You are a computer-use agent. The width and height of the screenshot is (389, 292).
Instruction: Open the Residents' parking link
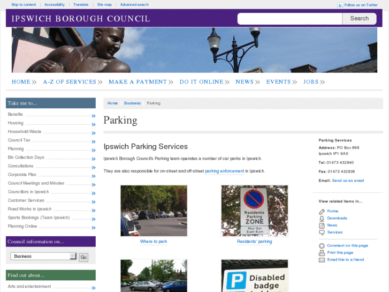[255, 241]
